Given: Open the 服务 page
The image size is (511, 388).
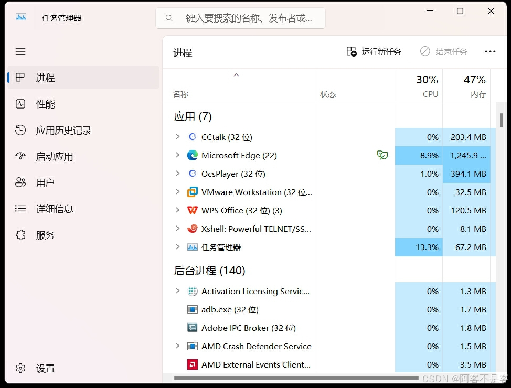Looking at the screenshot, I should click(83, 235).
